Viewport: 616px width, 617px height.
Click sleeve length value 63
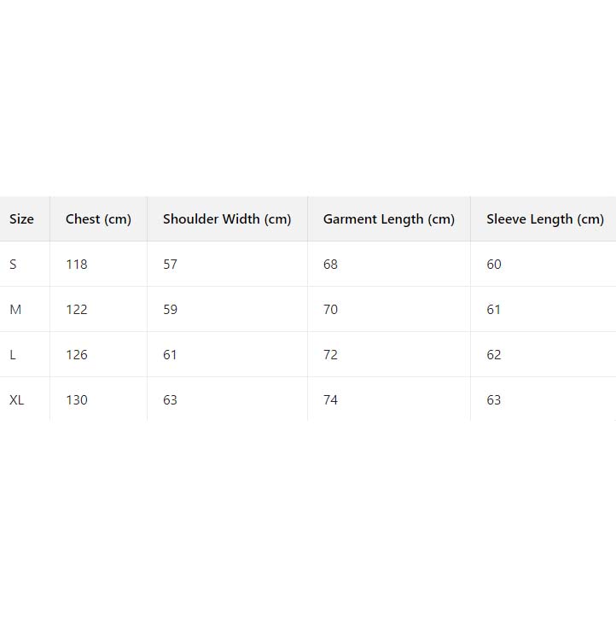(494, 400)
